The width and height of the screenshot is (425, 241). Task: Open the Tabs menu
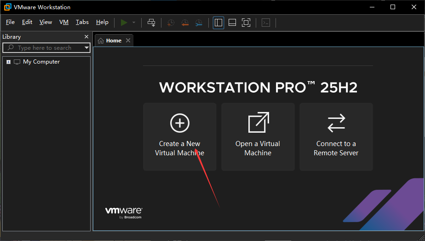pos(82,22)
